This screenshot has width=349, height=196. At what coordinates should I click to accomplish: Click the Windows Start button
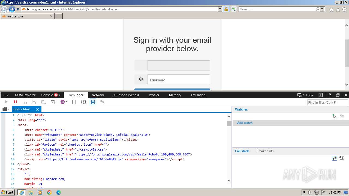click(x=8, y=192)
